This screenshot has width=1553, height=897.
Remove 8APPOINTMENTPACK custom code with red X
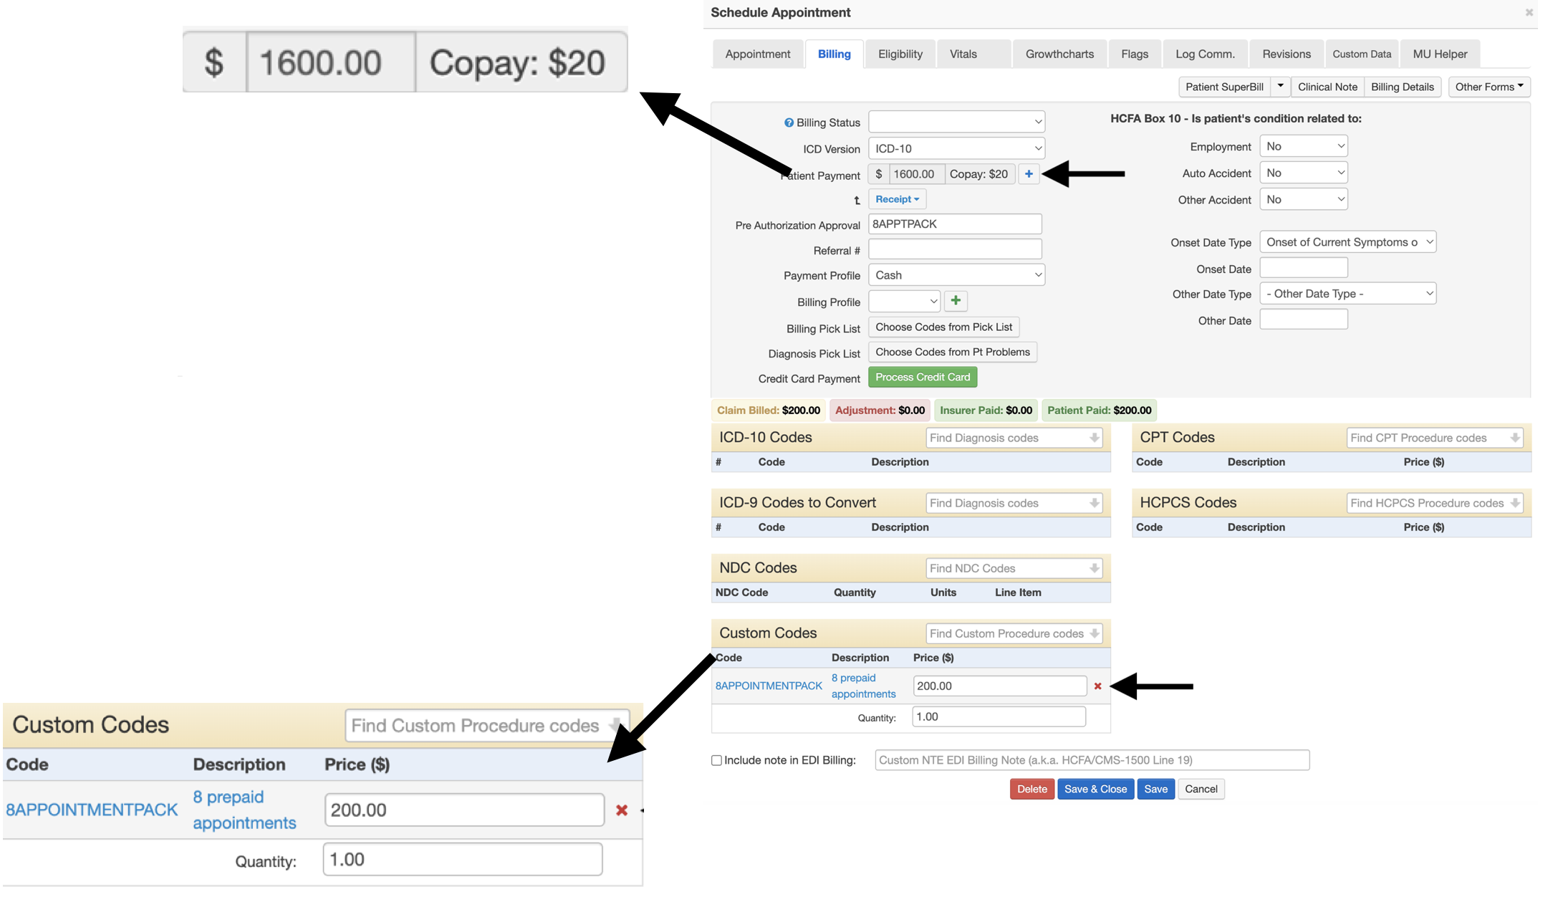click(1097, 686)
